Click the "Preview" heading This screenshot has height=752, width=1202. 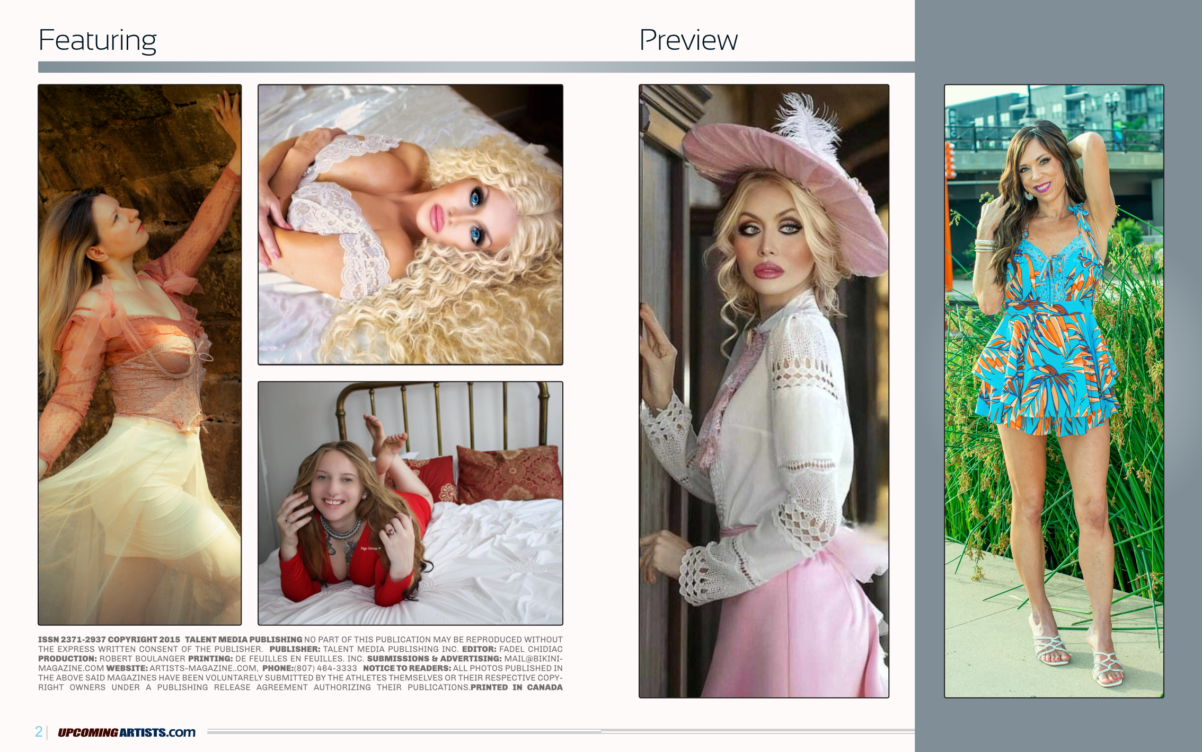pos(688,40)
